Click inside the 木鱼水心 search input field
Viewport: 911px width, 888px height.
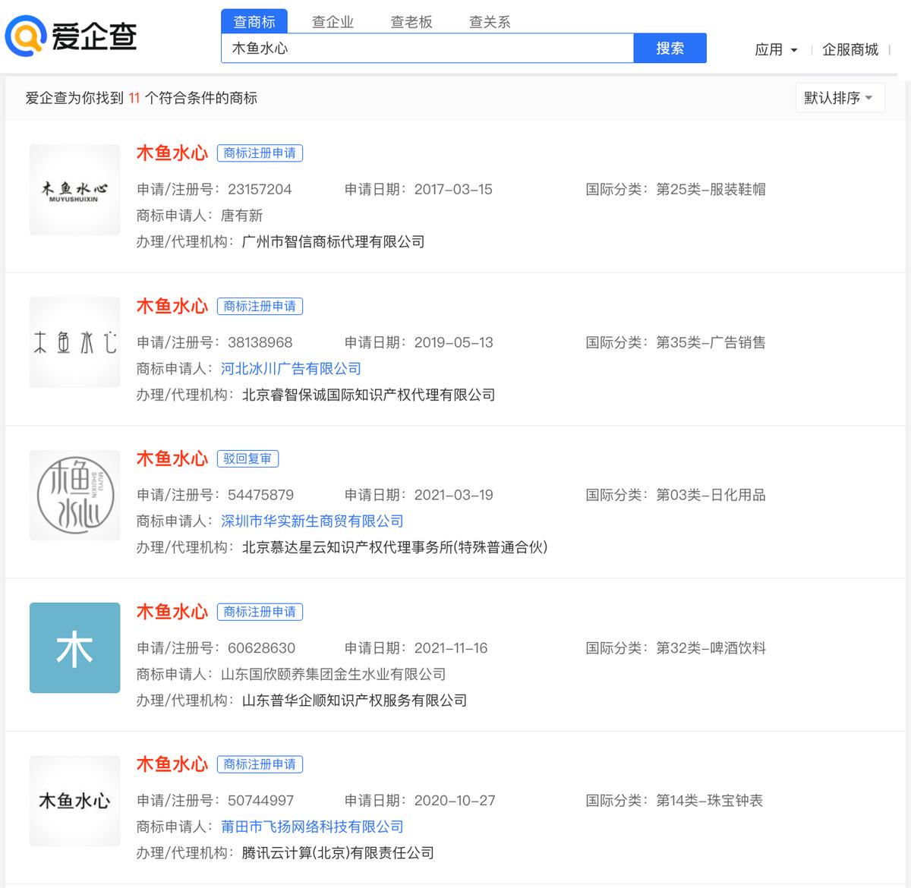click(x=425, y=48)
